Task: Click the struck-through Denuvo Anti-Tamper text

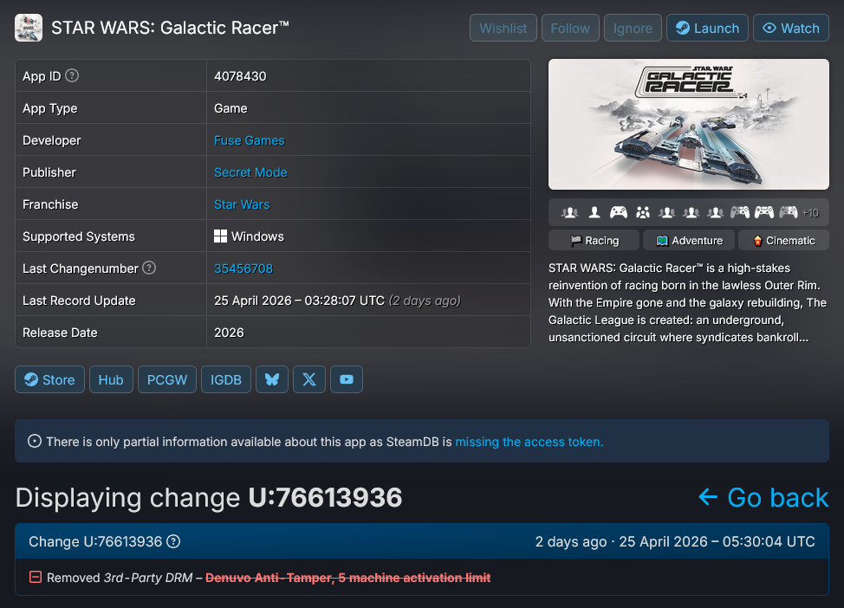Action: 347,578
